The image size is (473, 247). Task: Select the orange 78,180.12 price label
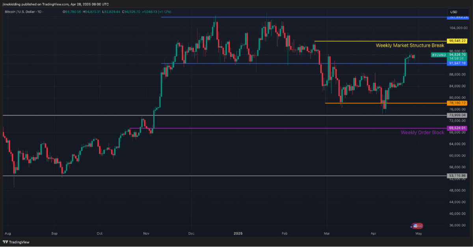[457, 103]
